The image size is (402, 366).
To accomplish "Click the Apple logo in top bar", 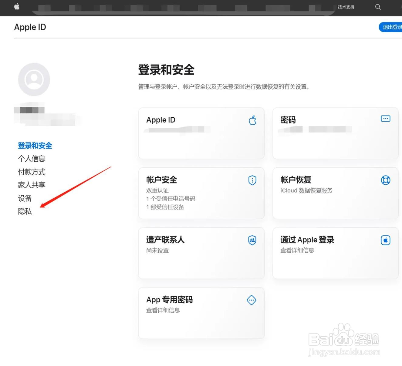I will pyautogui.click(x=17, y=6).
